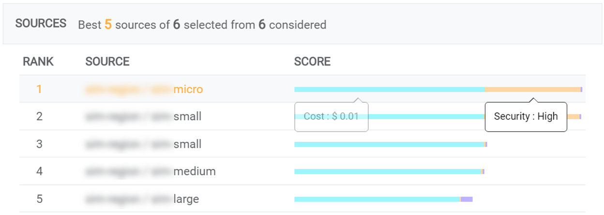Image resolution: width=604 pixels, height=215 pixels.
Task: Click the Security : High tooltip
Action: point(526,117)
